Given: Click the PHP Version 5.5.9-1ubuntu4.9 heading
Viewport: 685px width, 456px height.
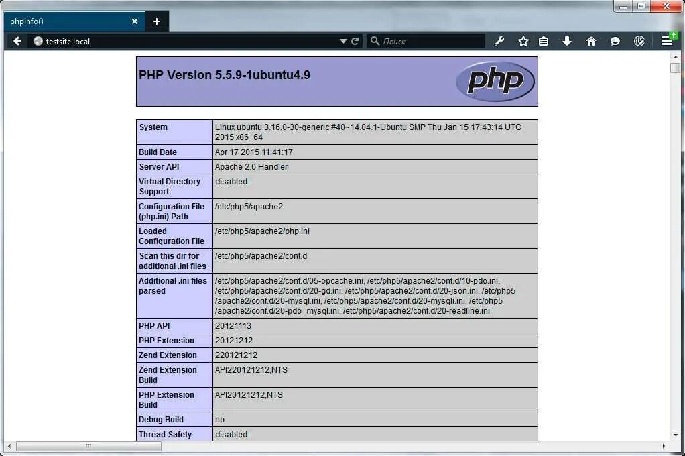Looking at the screenshot, I should (x=225, y=75).
